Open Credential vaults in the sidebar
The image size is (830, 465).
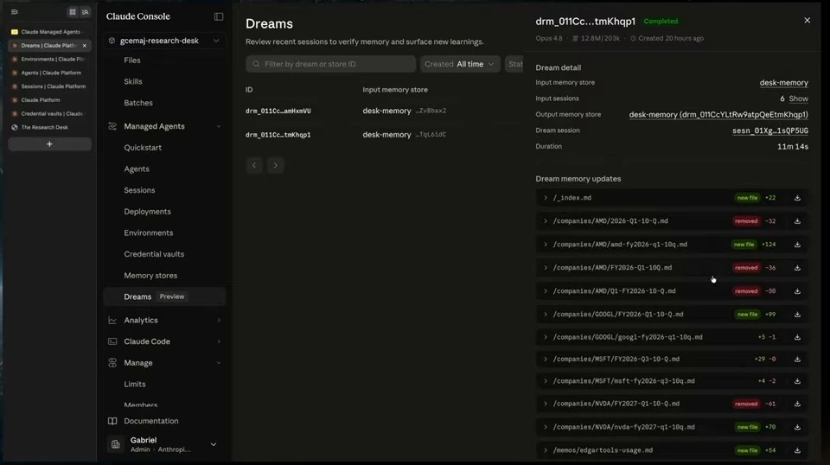154,254
